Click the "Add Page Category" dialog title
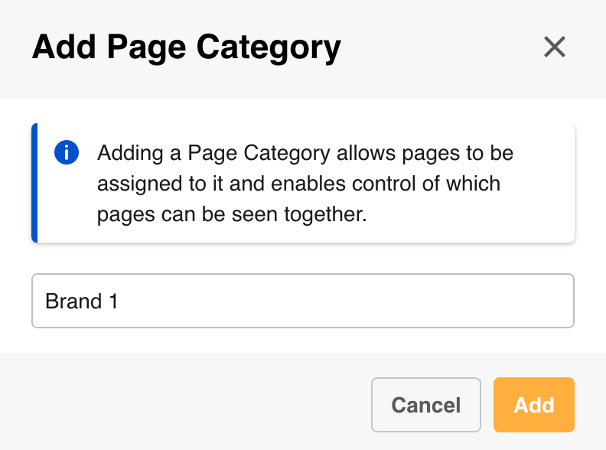 (186, 47)
